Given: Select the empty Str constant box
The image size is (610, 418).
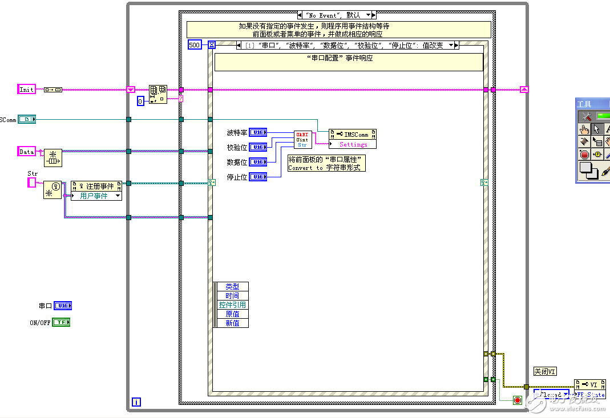Looking at the screenshot, I should tap(31, 182).
